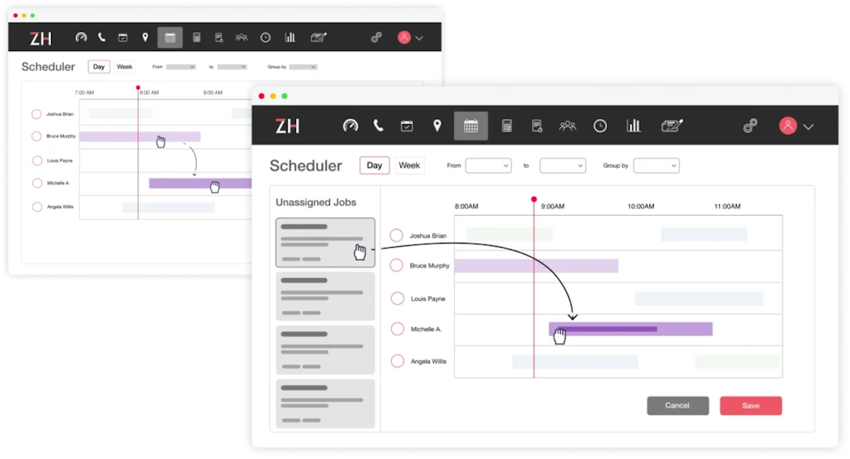Click the red current-time marker in back window
The width and height of the screenshot is (850, 459).
click(138, 88)
